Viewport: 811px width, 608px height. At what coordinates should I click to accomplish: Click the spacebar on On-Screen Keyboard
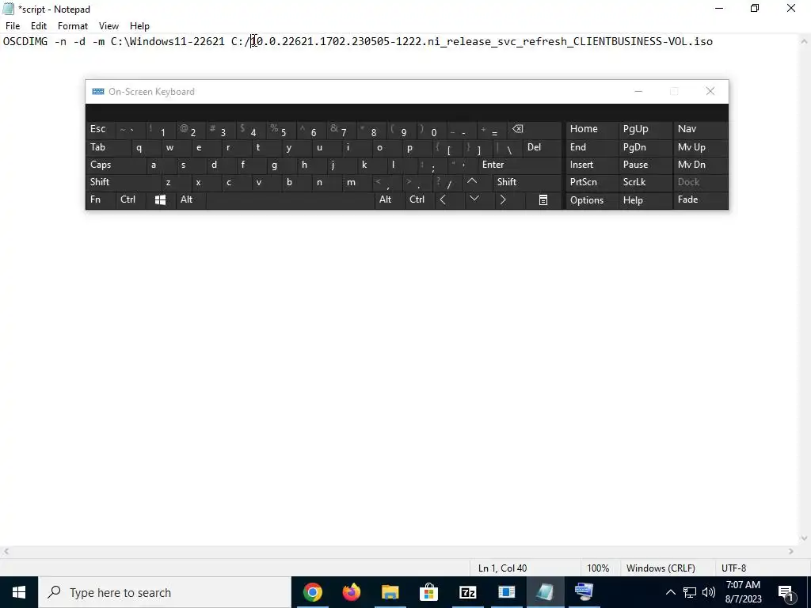point(290,199)
